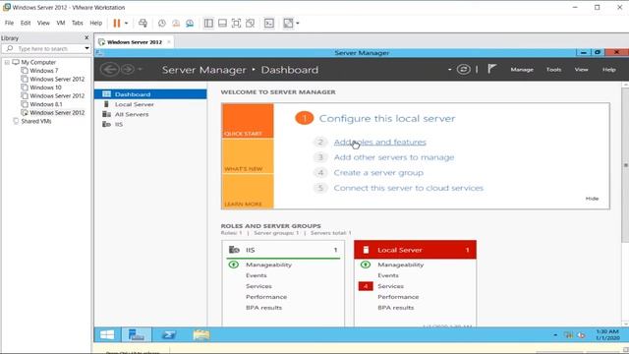Open the power options dropdown beside the pause icon

(x=126, y=24)
